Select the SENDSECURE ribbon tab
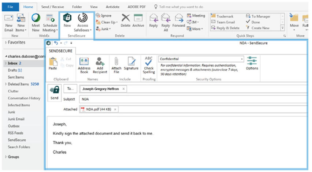Screen dimensions: 312x172 pyautogui.click(x=61, y=51)
